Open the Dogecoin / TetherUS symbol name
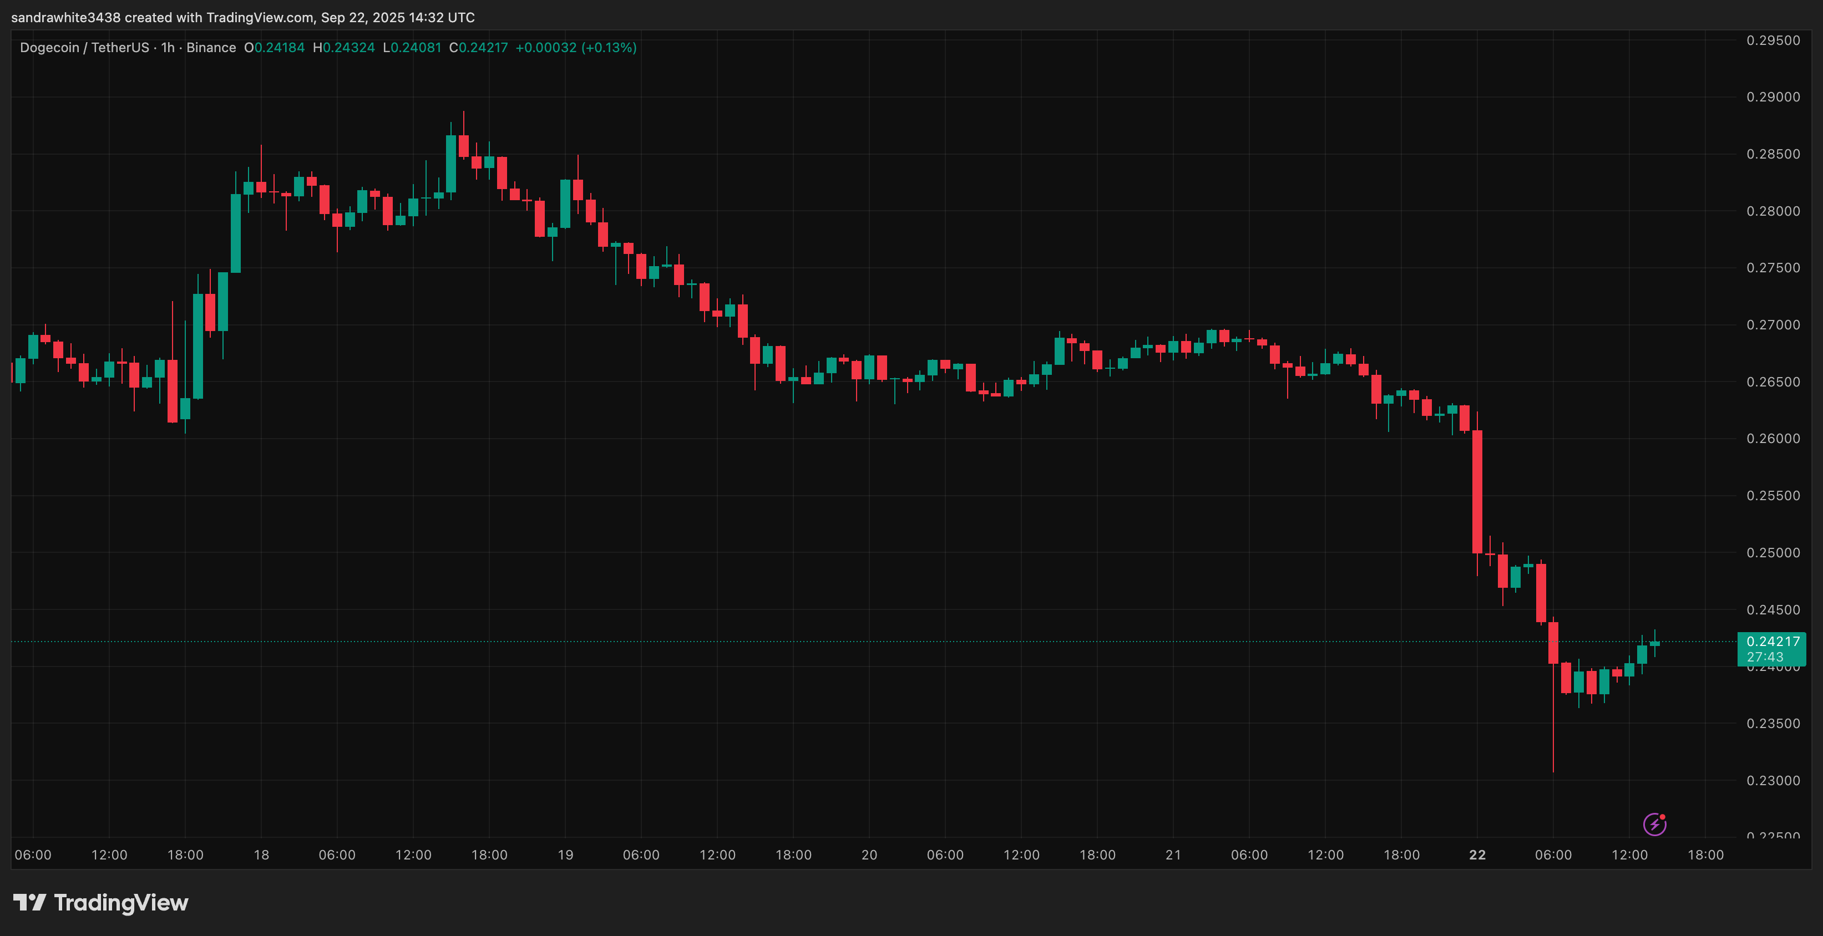Viewport: 1823px width, 936px height. (x=85, y=47)
